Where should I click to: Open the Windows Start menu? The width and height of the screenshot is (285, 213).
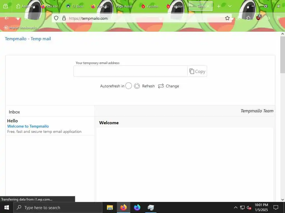coord(7,207)
